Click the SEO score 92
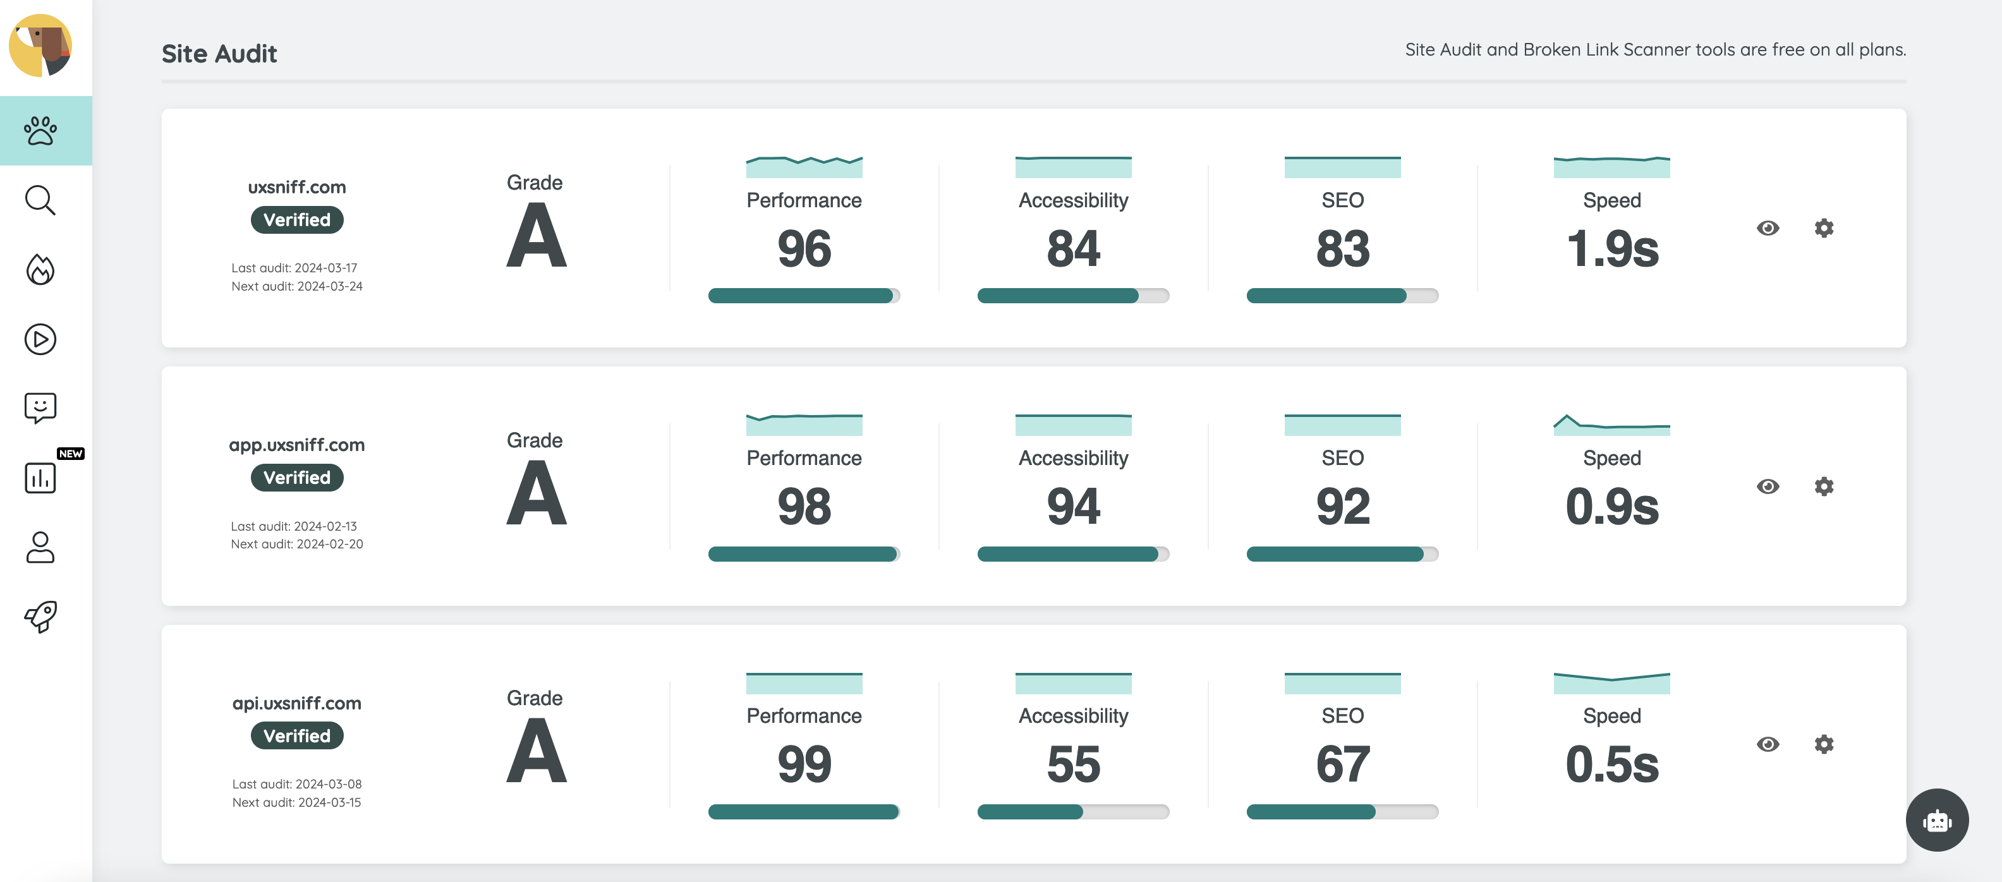Screen dimensions: 2002x882 1342,507
